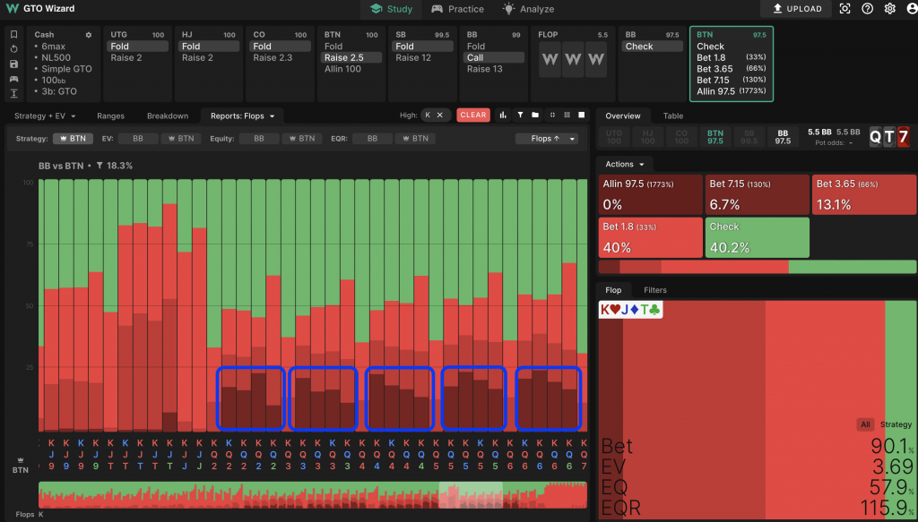
Task: Click the 7 card in overview board
Action: (x=904, y=137)
